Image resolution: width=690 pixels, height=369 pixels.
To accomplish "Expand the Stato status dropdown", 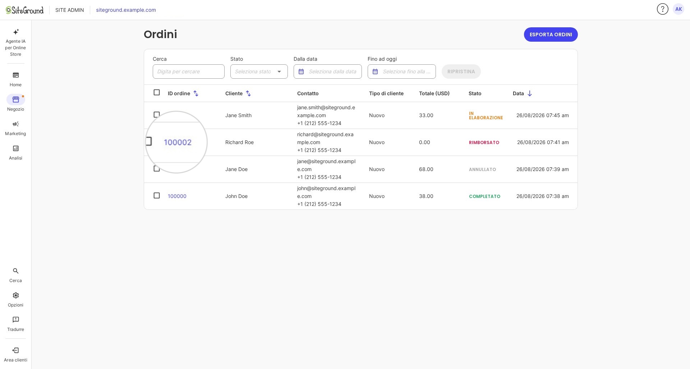I will point(259,72).
